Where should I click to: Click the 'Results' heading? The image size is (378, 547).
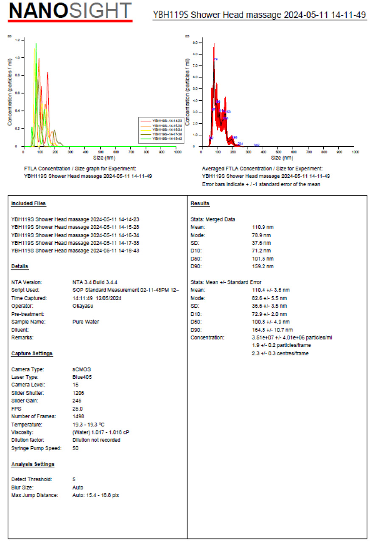[x=200, y=204]
